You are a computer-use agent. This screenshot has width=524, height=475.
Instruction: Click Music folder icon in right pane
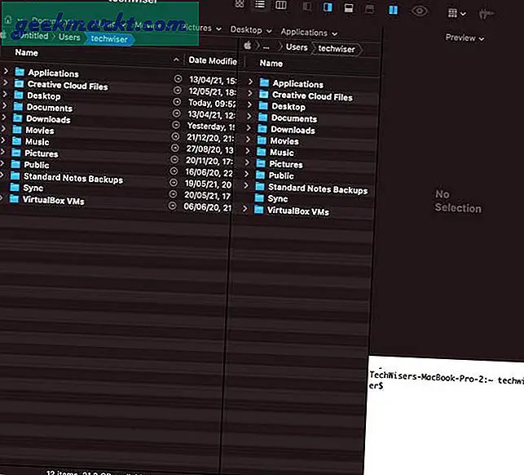(x=262, y=152)
